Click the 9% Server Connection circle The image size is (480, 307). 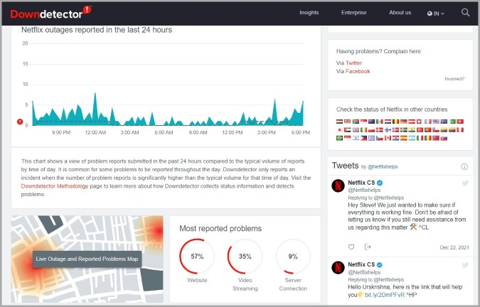pyautogui.click(x=293, y=257)
